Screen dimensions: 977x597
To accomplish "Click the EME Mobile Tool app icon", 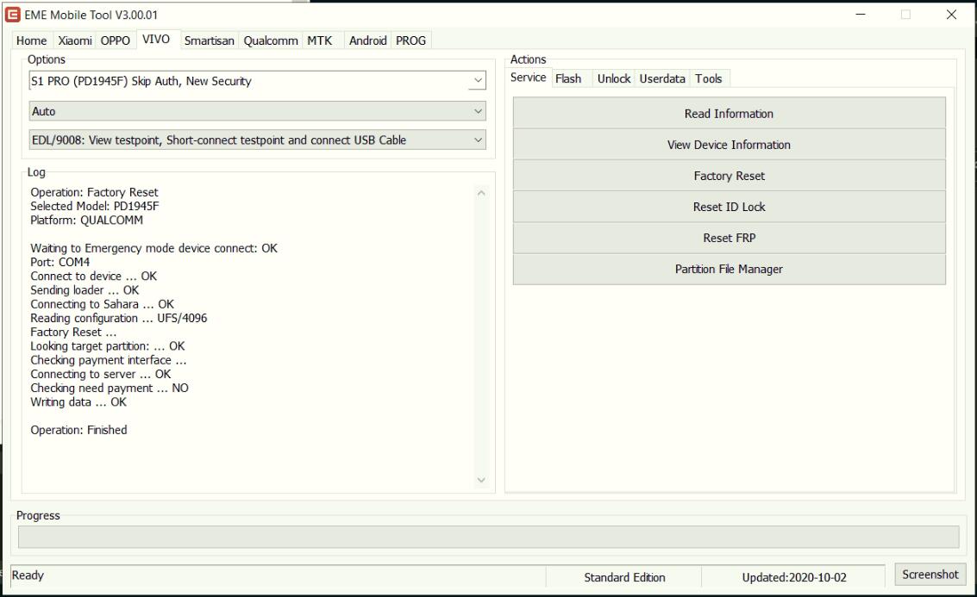I will pyautogui.click(x=12, y=15).
